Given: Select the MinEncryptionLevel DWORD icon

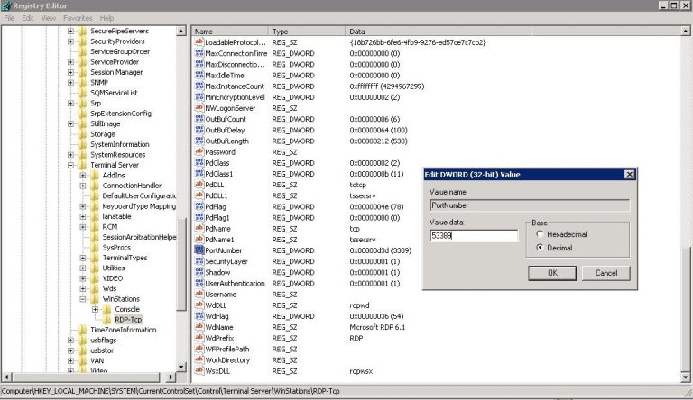Looking at the screenshot, I should pyautogui.click(x=199, y=96).
